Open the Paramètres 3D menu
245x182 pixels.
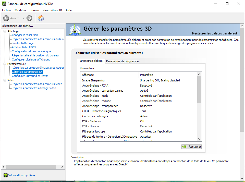pyautogui.click(x=52, y=10)
